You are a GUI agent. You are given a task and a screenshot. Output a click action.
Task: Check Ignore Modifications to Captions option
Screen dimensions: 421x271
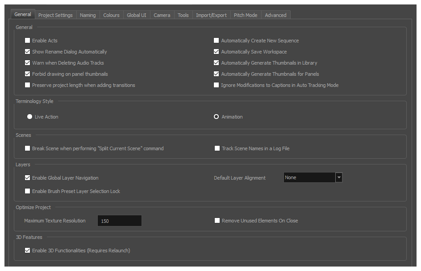tap(216, 85)
